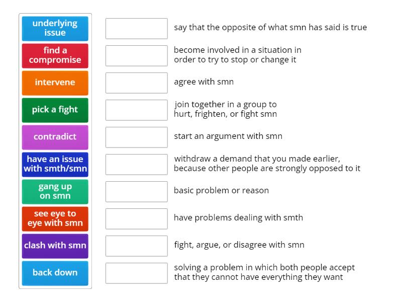The width and height of the screenshot is (402, 302).
Task: Select the blank box next to 'agree with smn'
Action: (x=136, y=83)
